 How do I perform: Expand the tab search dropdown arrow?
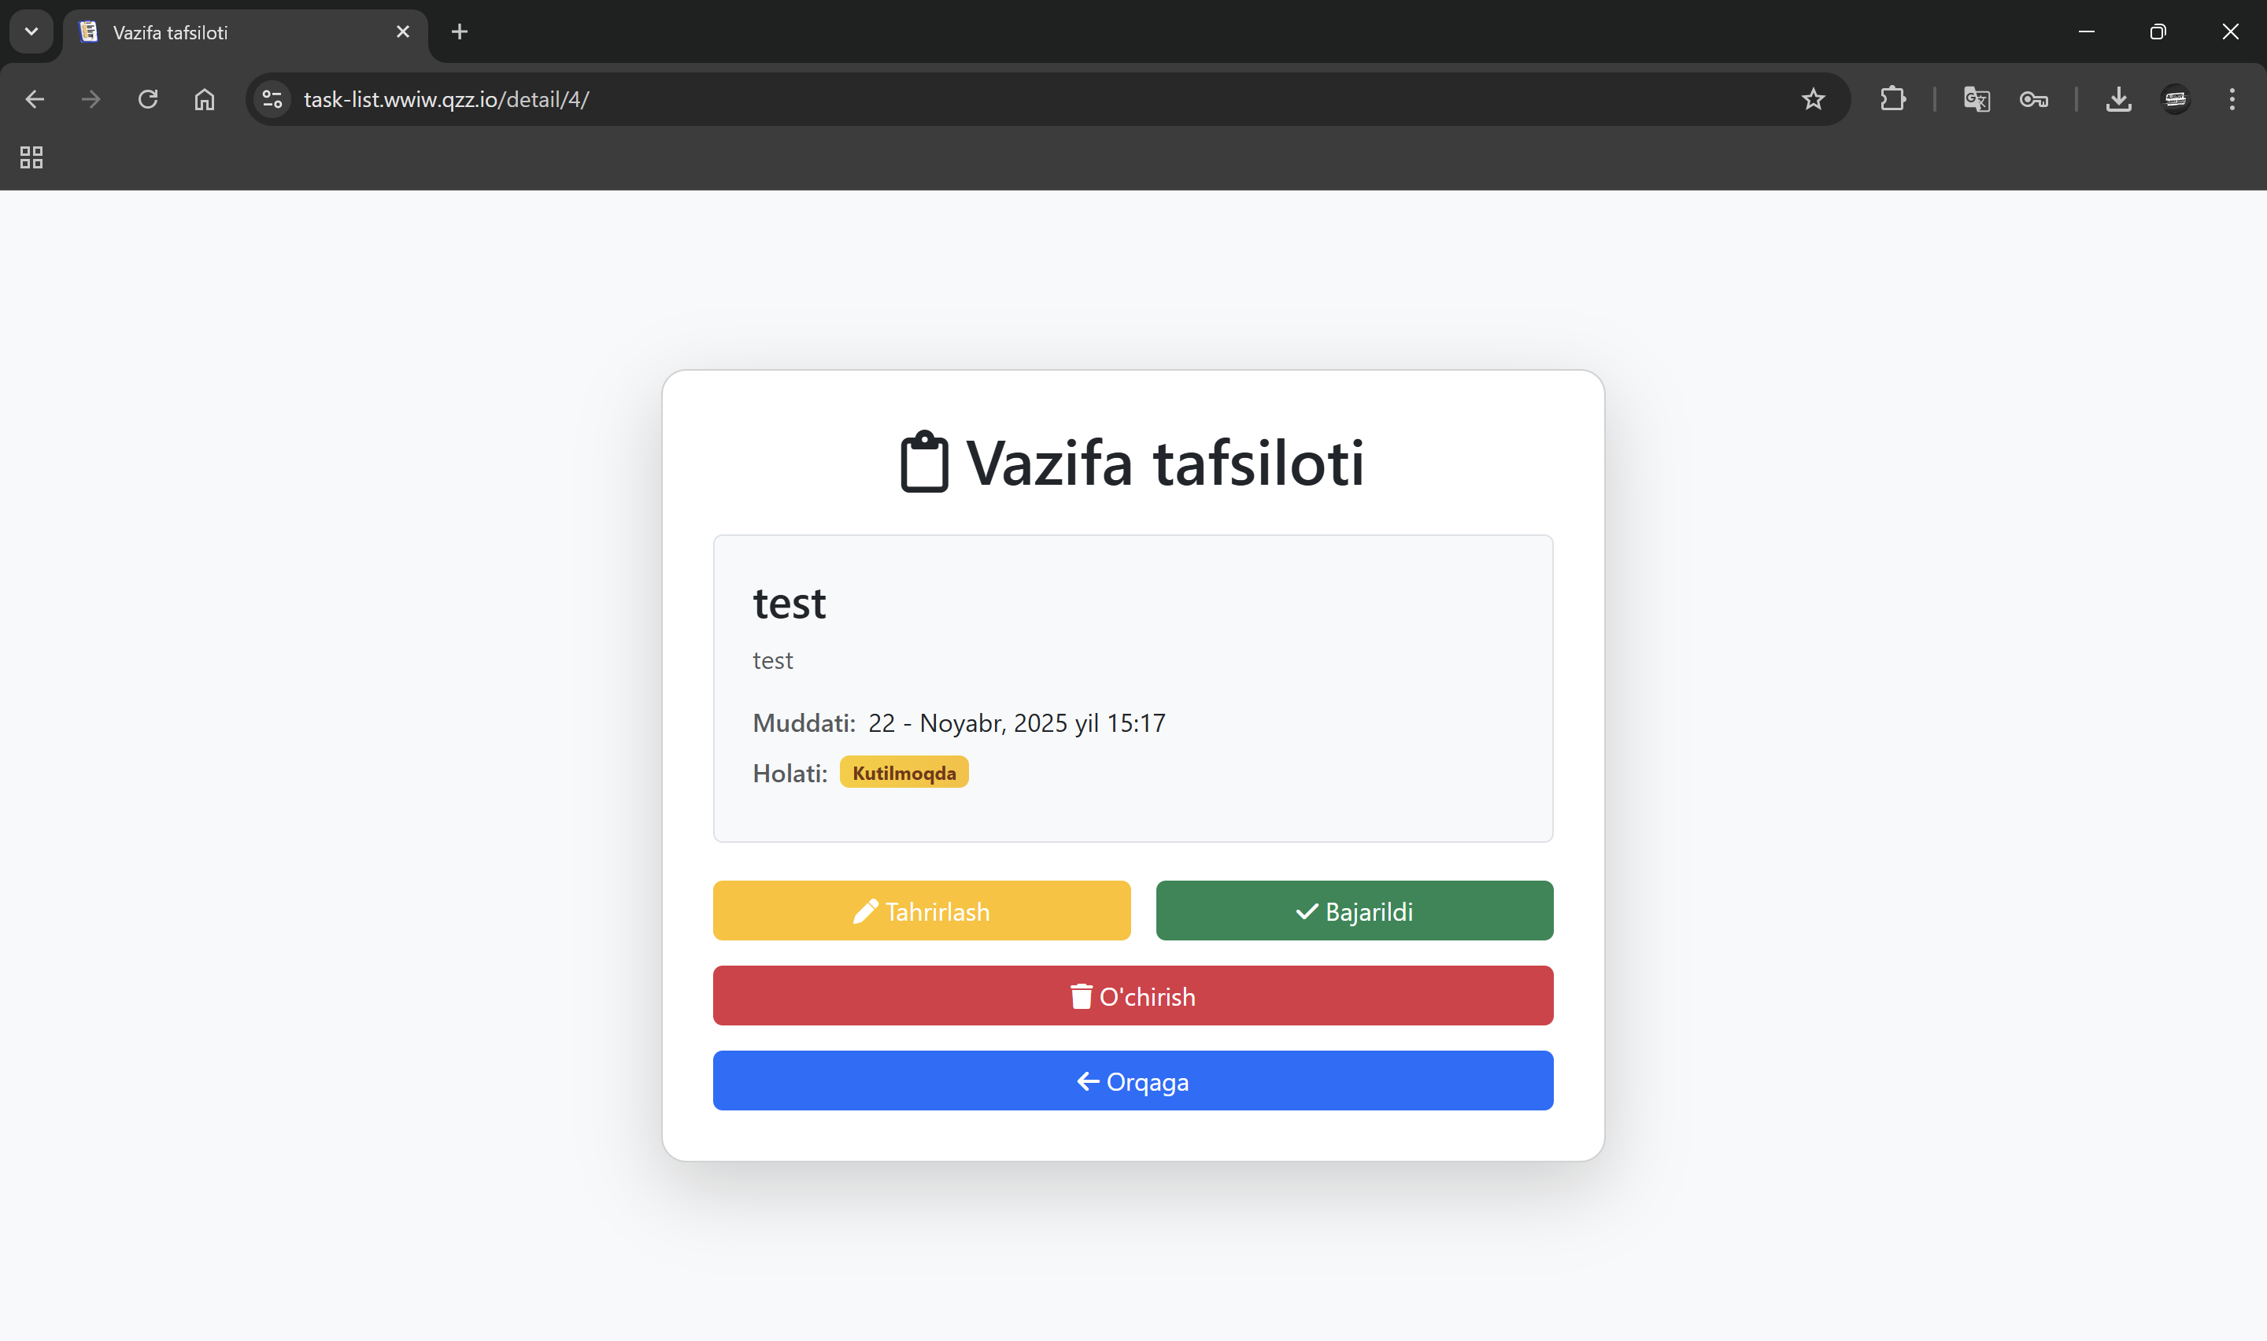[x=31, y=31]
